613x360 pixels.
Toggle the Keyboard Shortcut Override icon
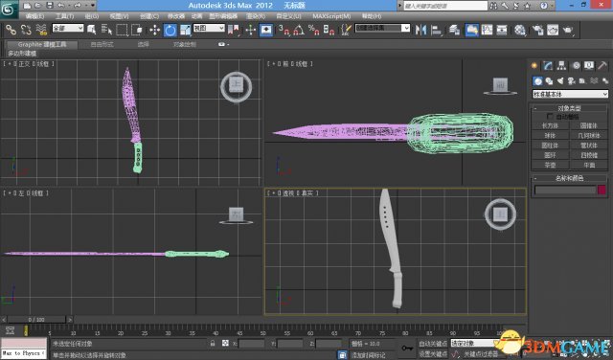(x=266, y=30)
